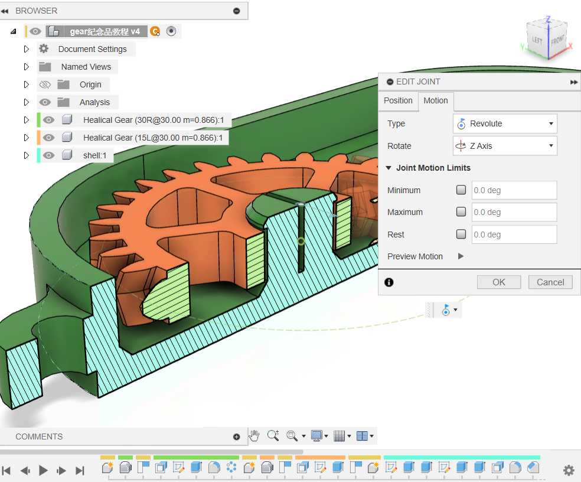Click the info icon in Edit Joint dialog
The image size is (581, 482).
click(389, 282)
